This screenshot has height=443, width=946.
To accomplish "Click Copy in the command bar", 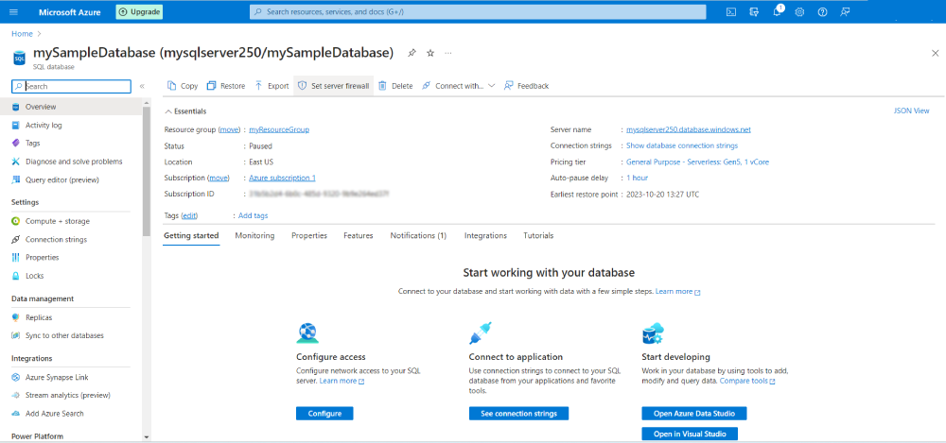I will (x=183, y=86).
